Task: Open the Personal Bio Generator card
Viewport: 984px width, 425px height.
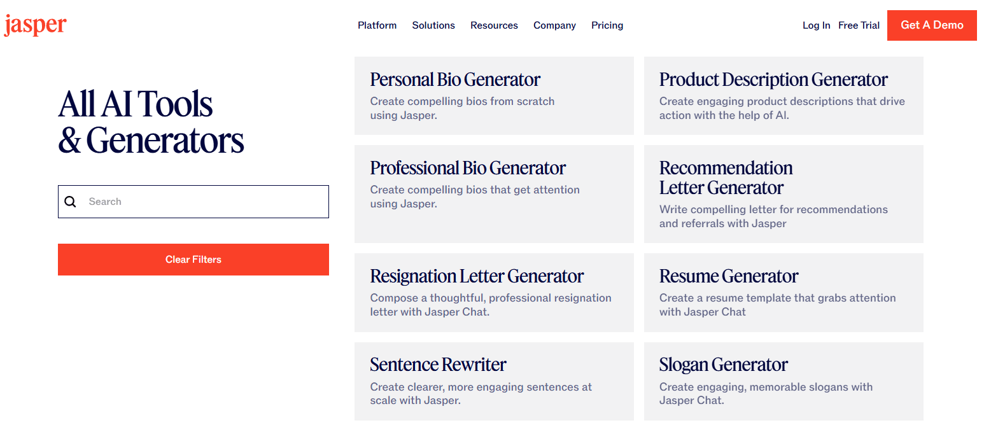Action: (494, 95)
